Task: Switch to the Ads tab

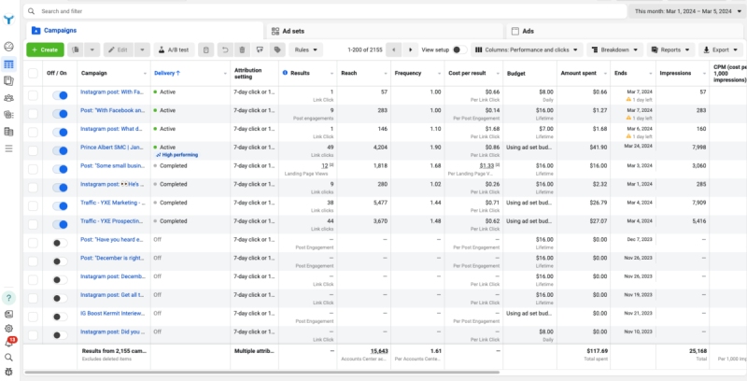Action: 627,31
